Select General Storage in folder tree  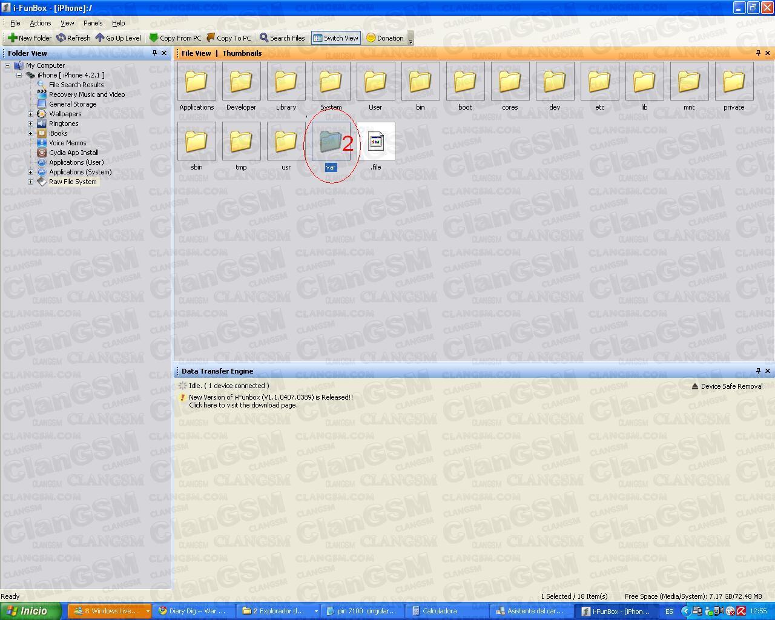(x=72, y=104)
